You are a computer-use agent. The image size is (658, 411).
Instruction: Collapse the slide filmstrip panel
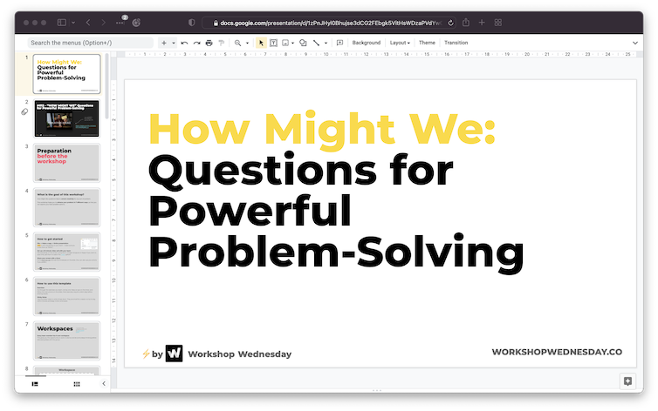104,383
